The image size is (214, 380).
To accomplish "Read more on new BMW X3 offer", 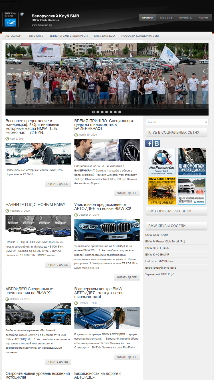I will coord(127,277).
